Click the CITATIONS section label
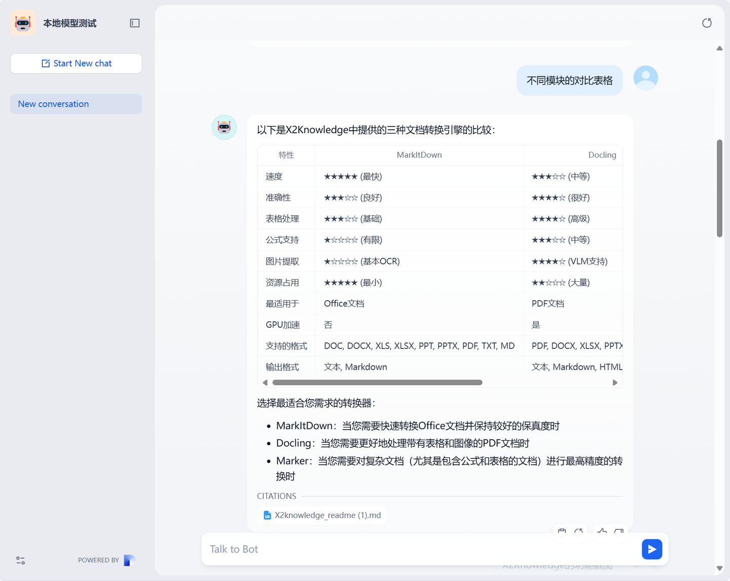 click(277, 496)
